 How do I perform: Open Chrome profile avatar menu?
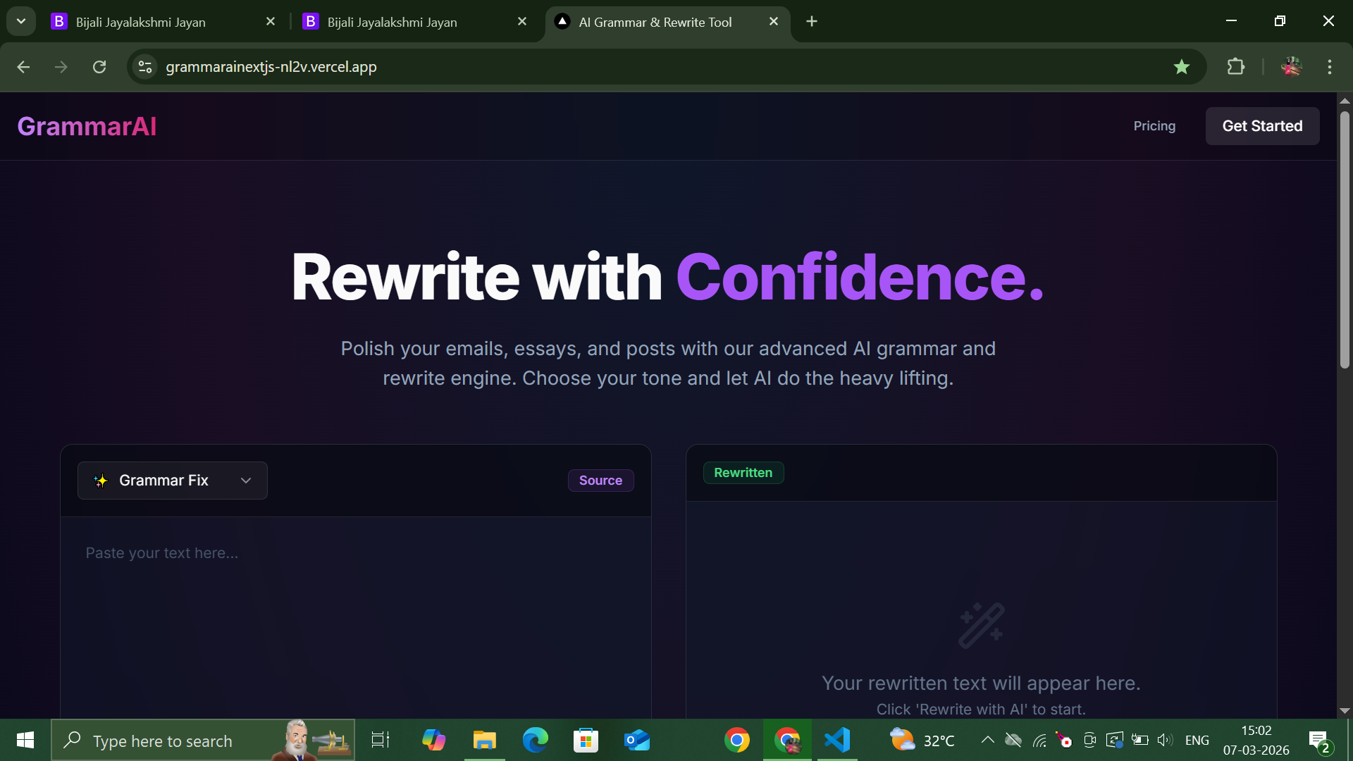click(1291, 67)
